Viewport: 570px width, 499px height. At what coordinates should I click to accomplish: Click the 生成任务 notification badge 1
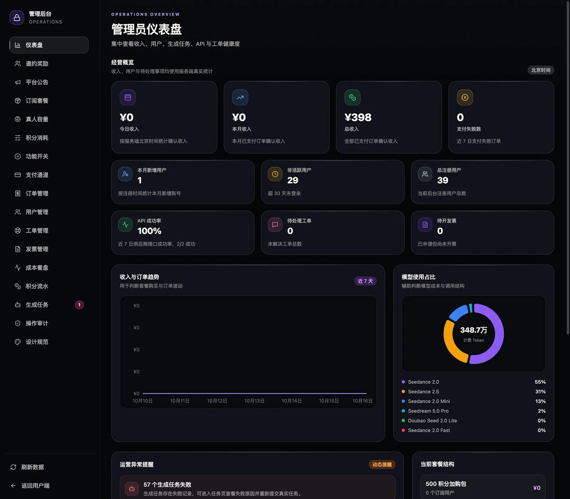tap(79, 305)
